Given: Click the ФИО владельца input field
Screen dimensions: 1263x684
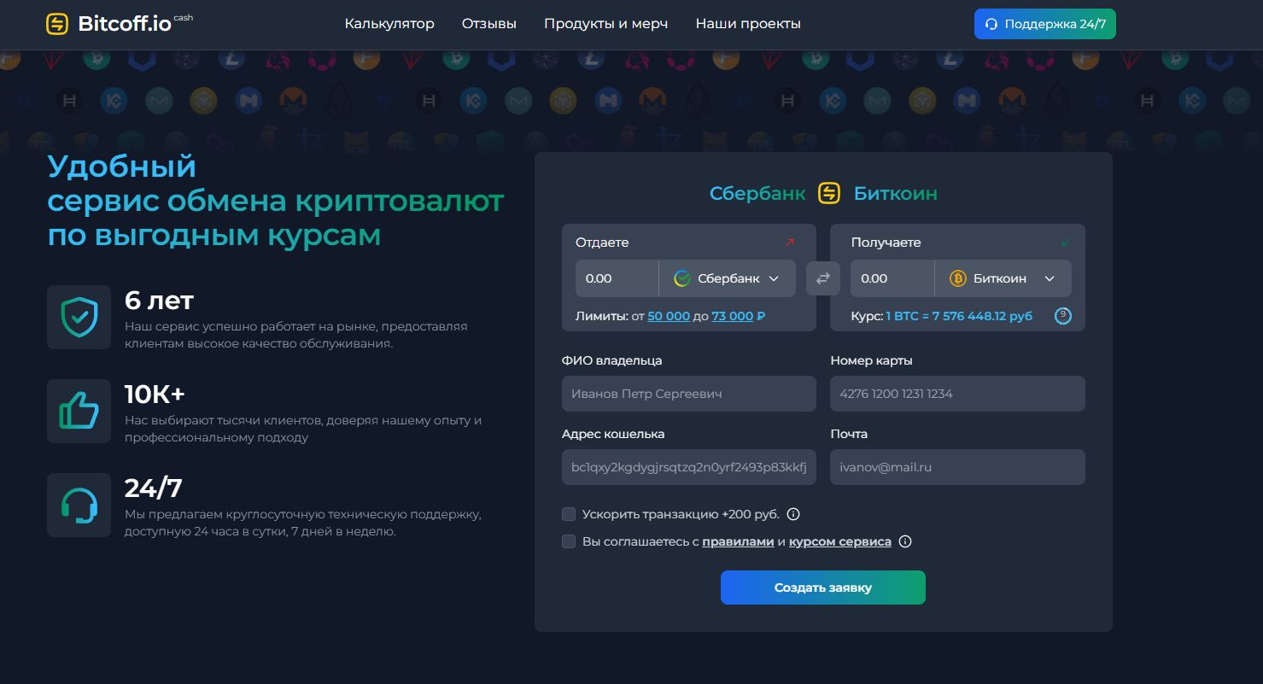Looking at the screenshot, I should click(689, 394).
